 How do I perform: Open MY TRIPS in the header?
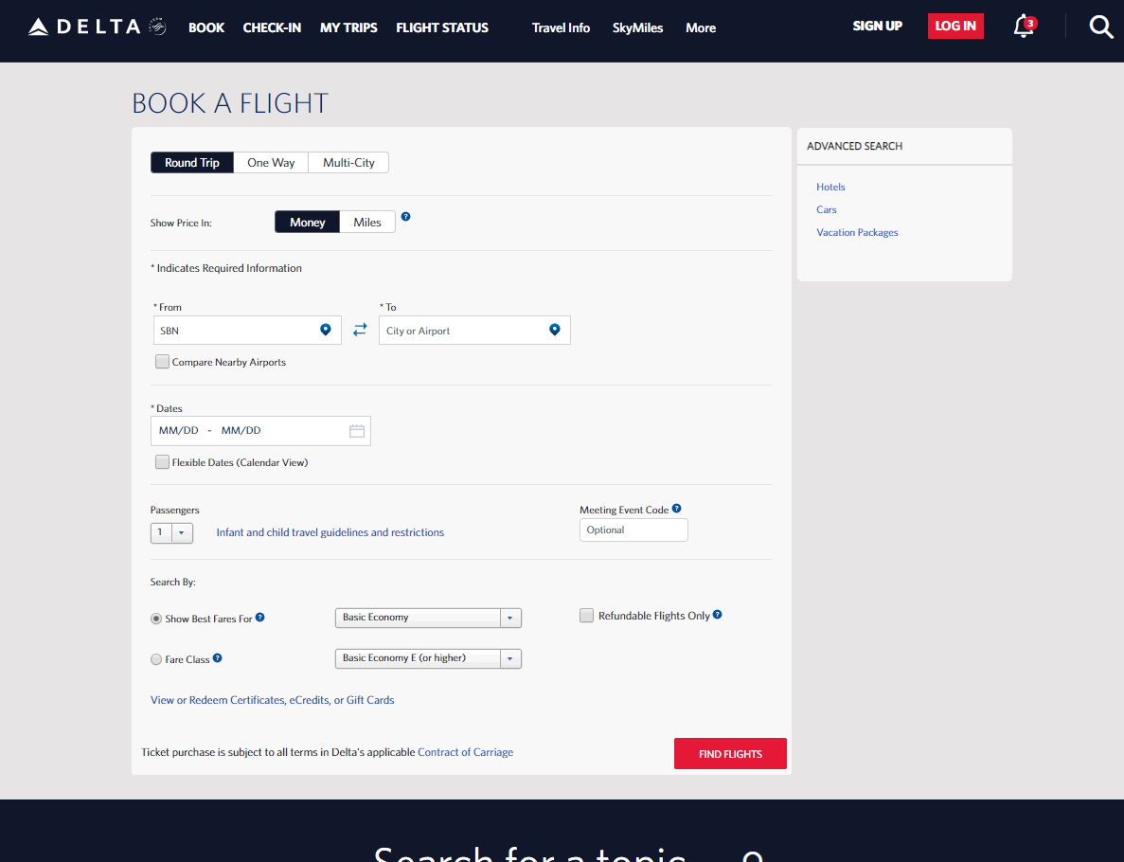(348, 28)
